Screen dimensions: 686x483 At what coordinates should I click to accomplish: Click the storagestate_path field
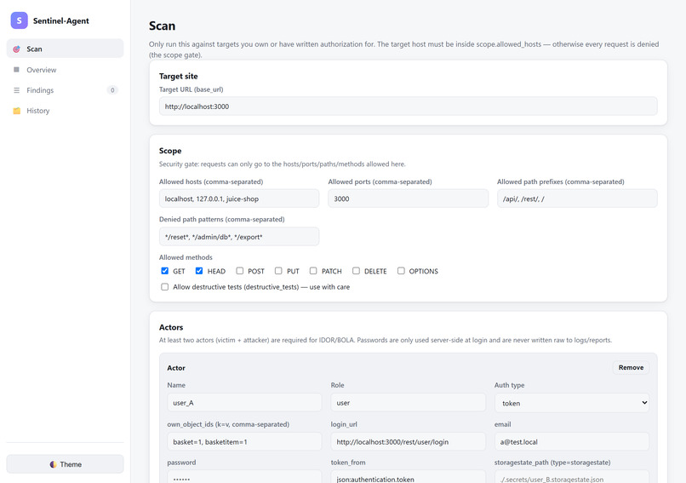572,477
